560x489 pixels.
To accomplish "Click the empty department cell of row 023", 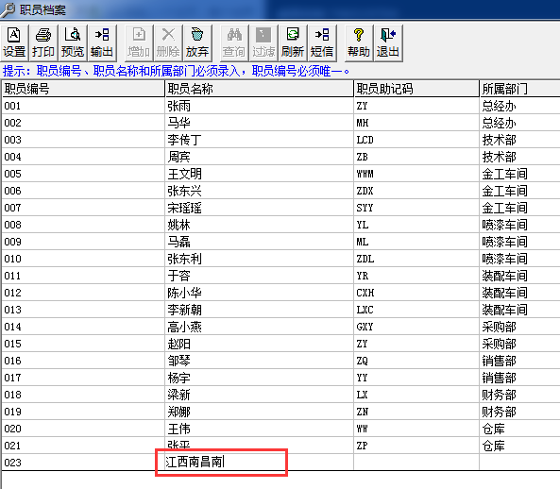I will tap(520, 463).
